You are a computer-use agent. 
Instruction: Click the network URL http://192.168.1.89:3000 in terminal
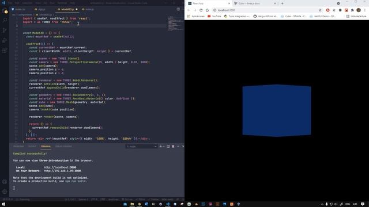[62, 171]
